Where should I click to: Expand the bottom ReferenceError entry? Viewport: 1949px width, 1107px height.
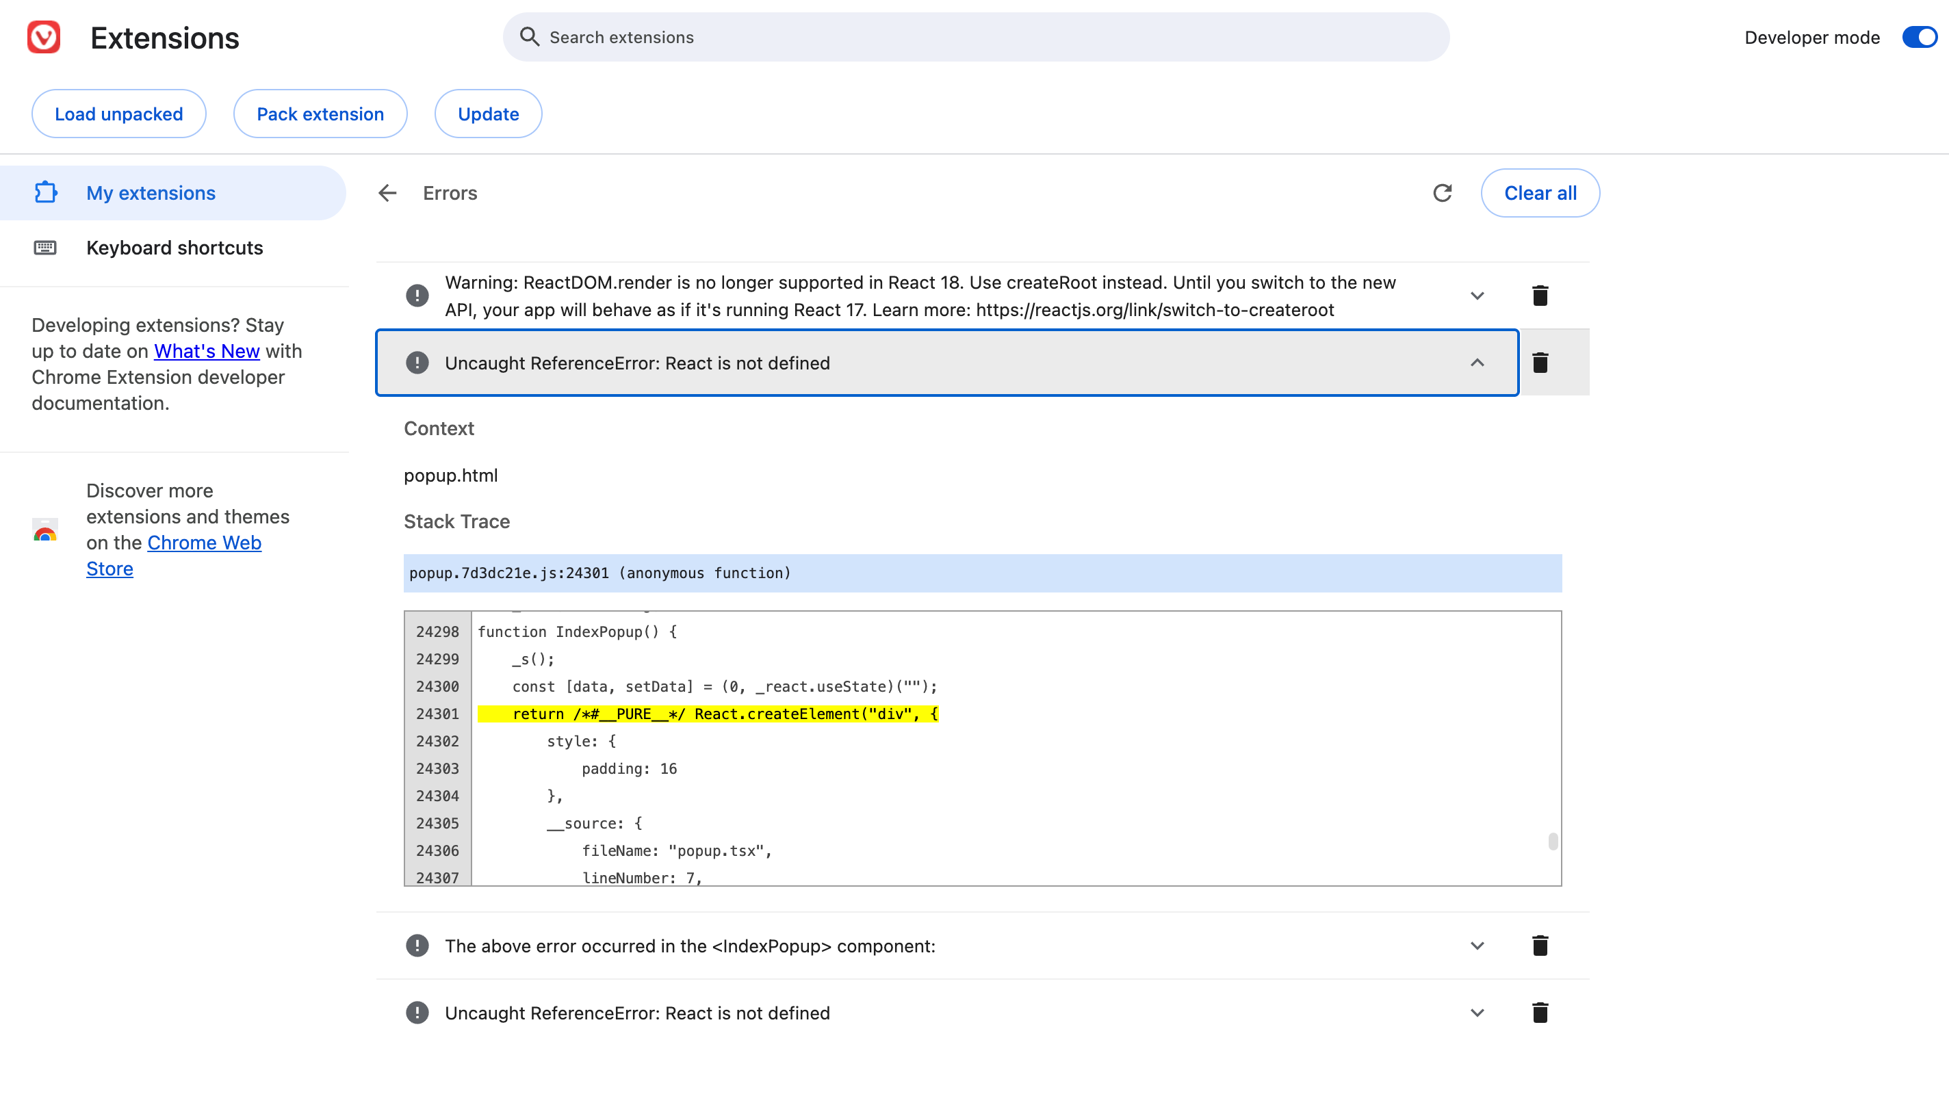pyautogui.click(x=1477, y=1013)
